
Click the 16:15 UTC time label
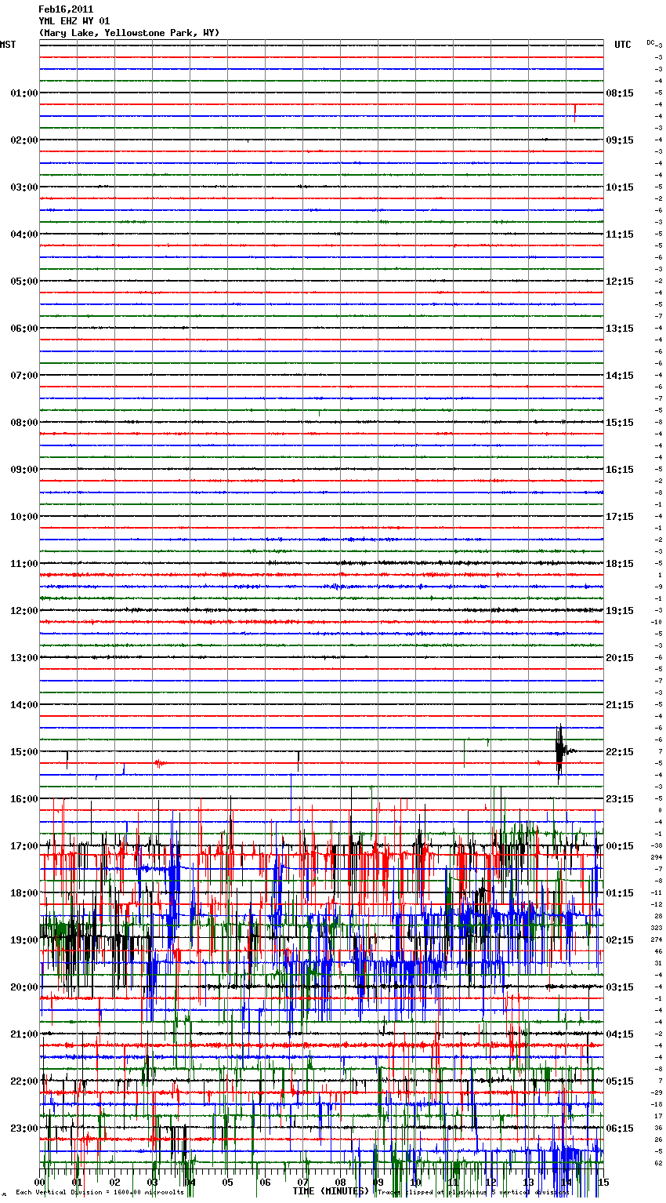[x=620, y=470]
